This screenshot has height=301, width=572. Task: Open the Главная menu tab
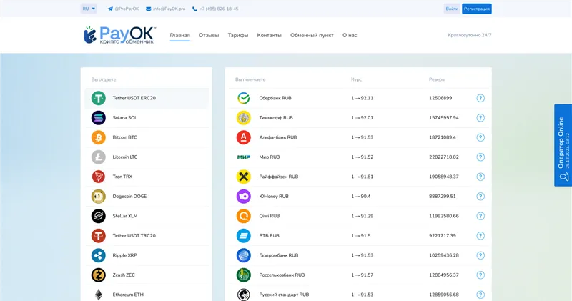[x=180, y=35]
